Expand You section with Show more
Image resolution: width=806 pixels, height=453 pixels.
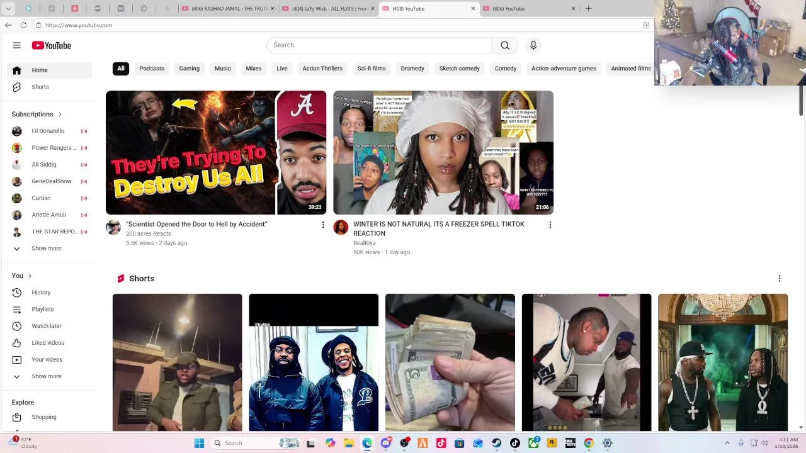(50, 376)
